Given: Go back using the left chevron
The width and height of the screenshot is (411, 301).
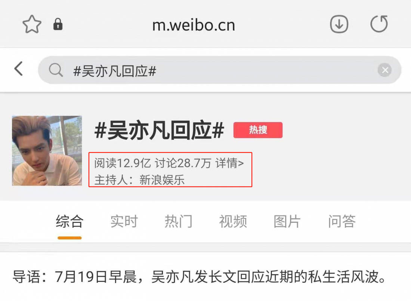Looking at the screenshot, I should pyautogui.click(x=18, y=69).
